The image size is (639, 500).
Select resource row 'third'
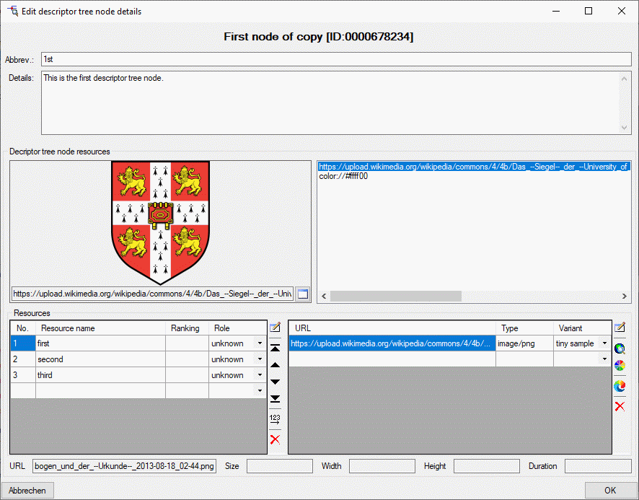click(x=138, y=375)
